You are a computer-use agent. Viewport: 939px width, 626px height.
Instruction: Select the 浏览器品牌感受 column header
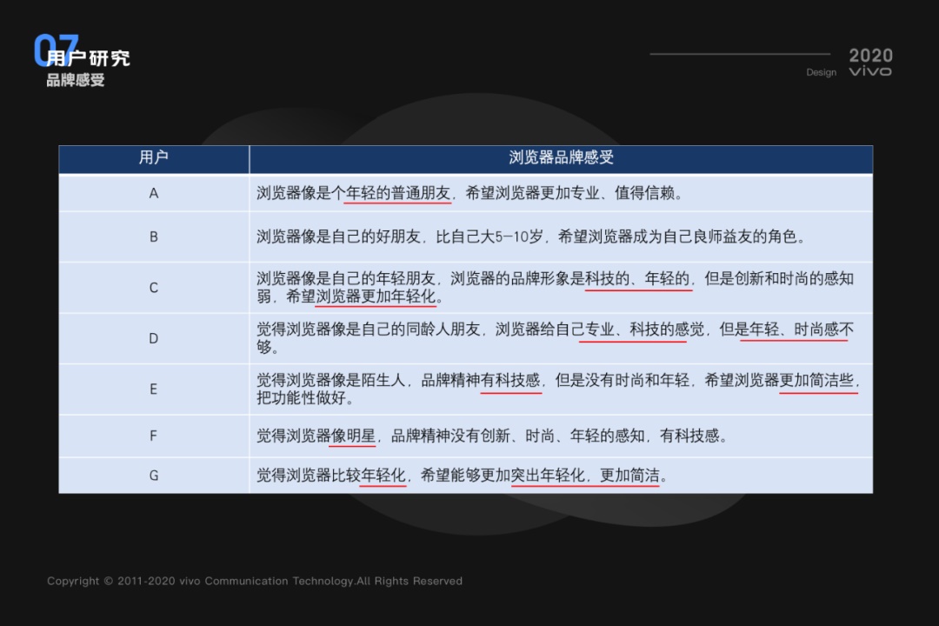560,158
